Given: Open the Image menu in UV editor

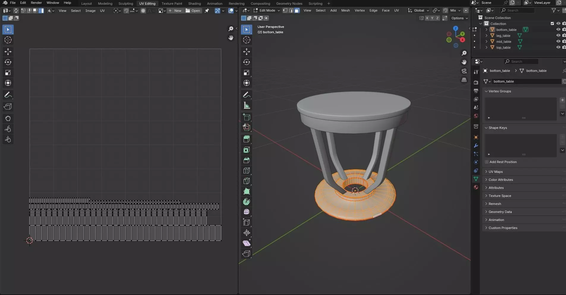Looking at the screenshot, I should (90, 11).
